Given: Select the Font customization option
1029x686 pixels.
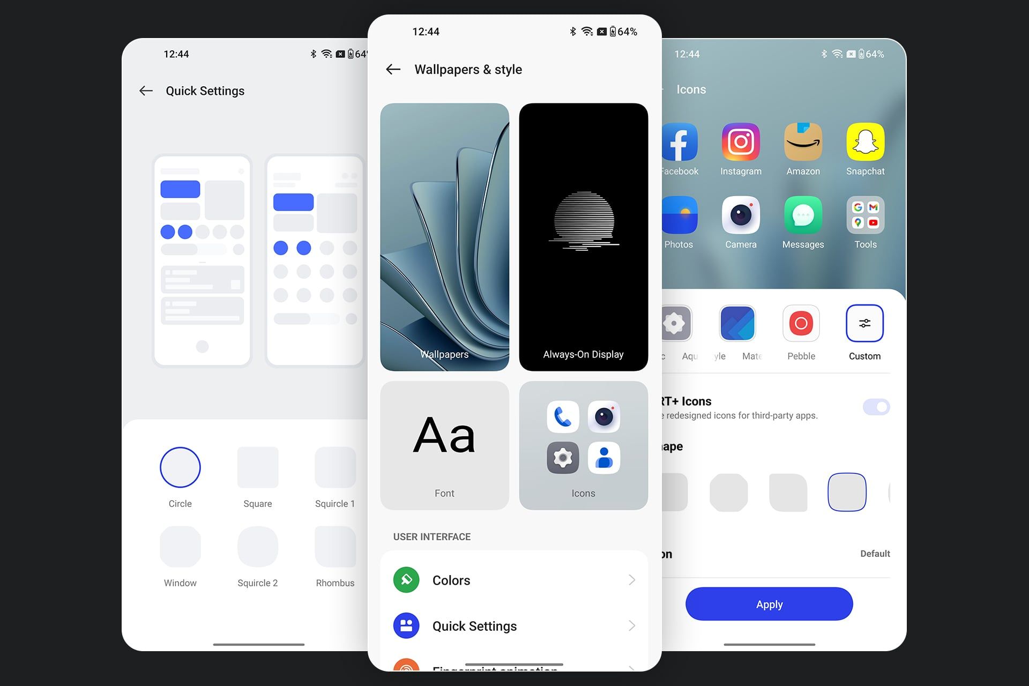Looking at the screenshot, I should point(445,443).
